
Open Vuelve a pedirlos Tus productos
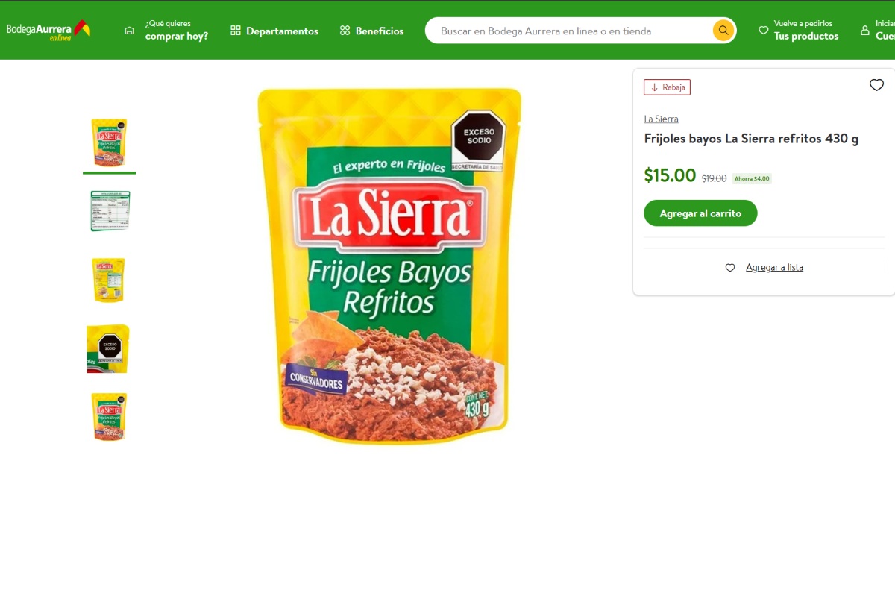click(x=798, y=31)
